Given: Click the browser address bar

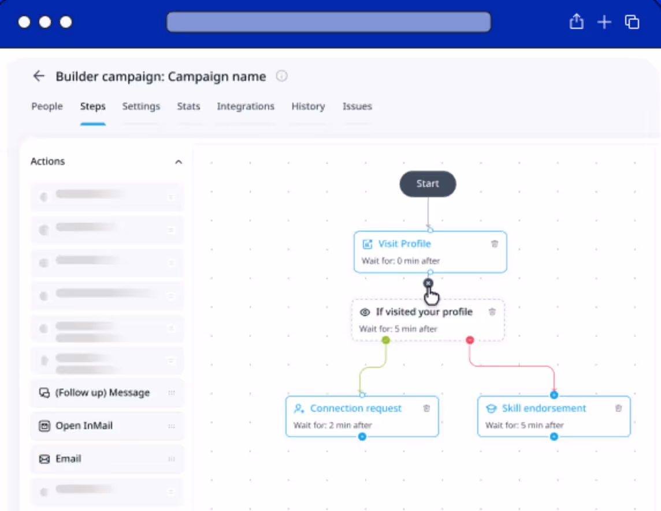Looking at the screenshot, I should point(328,21).
